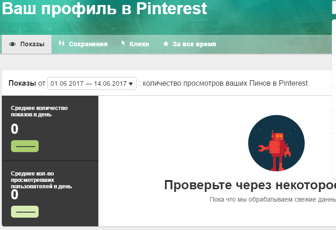Click green button under average daily viewers
Image resolution: width=336 pixels, height=230 pixels.
tap(24, 212)
